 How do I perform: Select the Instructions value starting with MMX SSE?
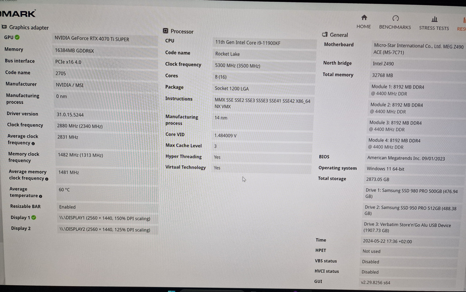click(x=262, y=104)
